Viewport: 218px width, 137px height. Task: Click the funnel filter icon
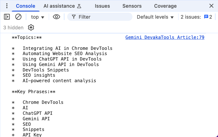[74, 17]
